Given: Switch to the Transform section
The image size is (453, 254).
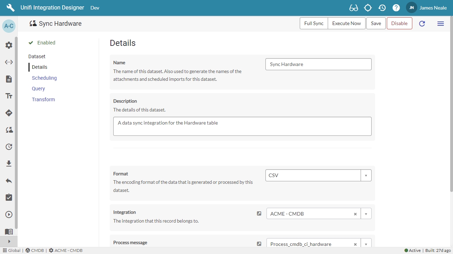Looking at the screenshot, I should 43,99.
